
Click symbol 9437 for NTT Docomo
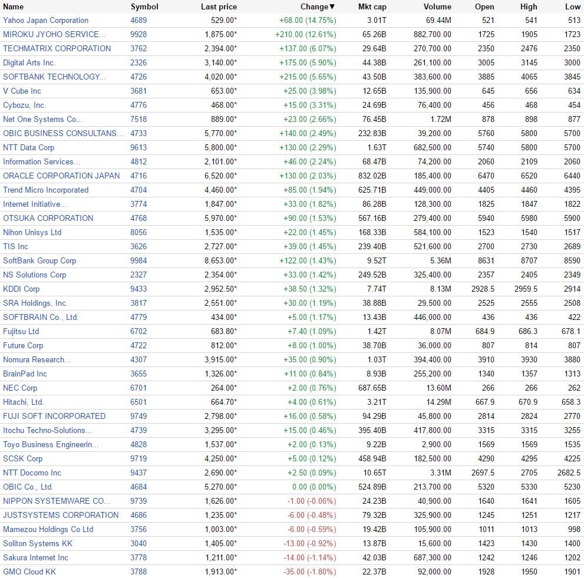click(x=138, y=473)
